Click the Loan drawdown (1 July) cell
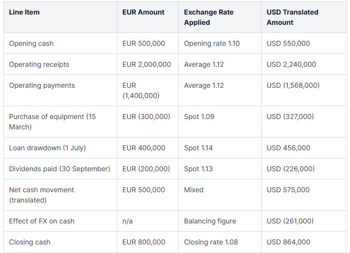Image resolution: width=350 pixels, height=253 pixels. (47, 148)
